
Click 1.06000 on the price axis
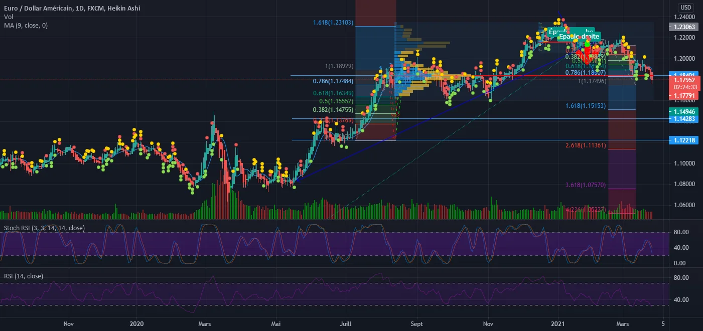685,205
